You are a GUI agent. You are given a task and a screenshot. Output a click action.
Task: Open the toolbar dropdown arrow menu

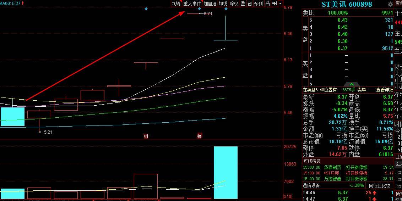click(x=280, y=4)
